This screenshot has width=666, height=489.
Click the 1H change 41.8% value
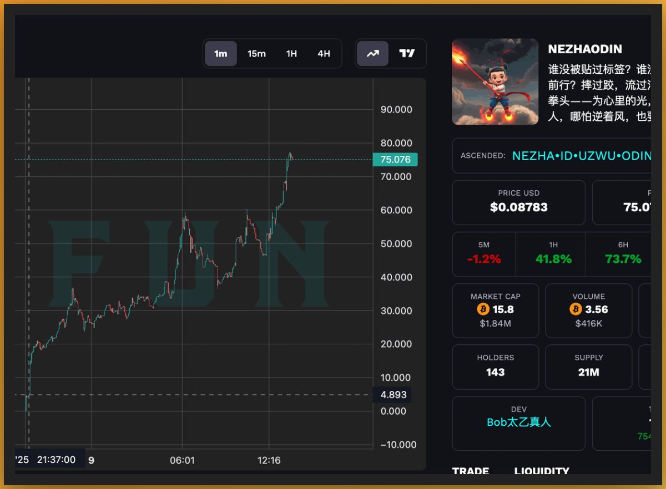[x=553, y=259]
